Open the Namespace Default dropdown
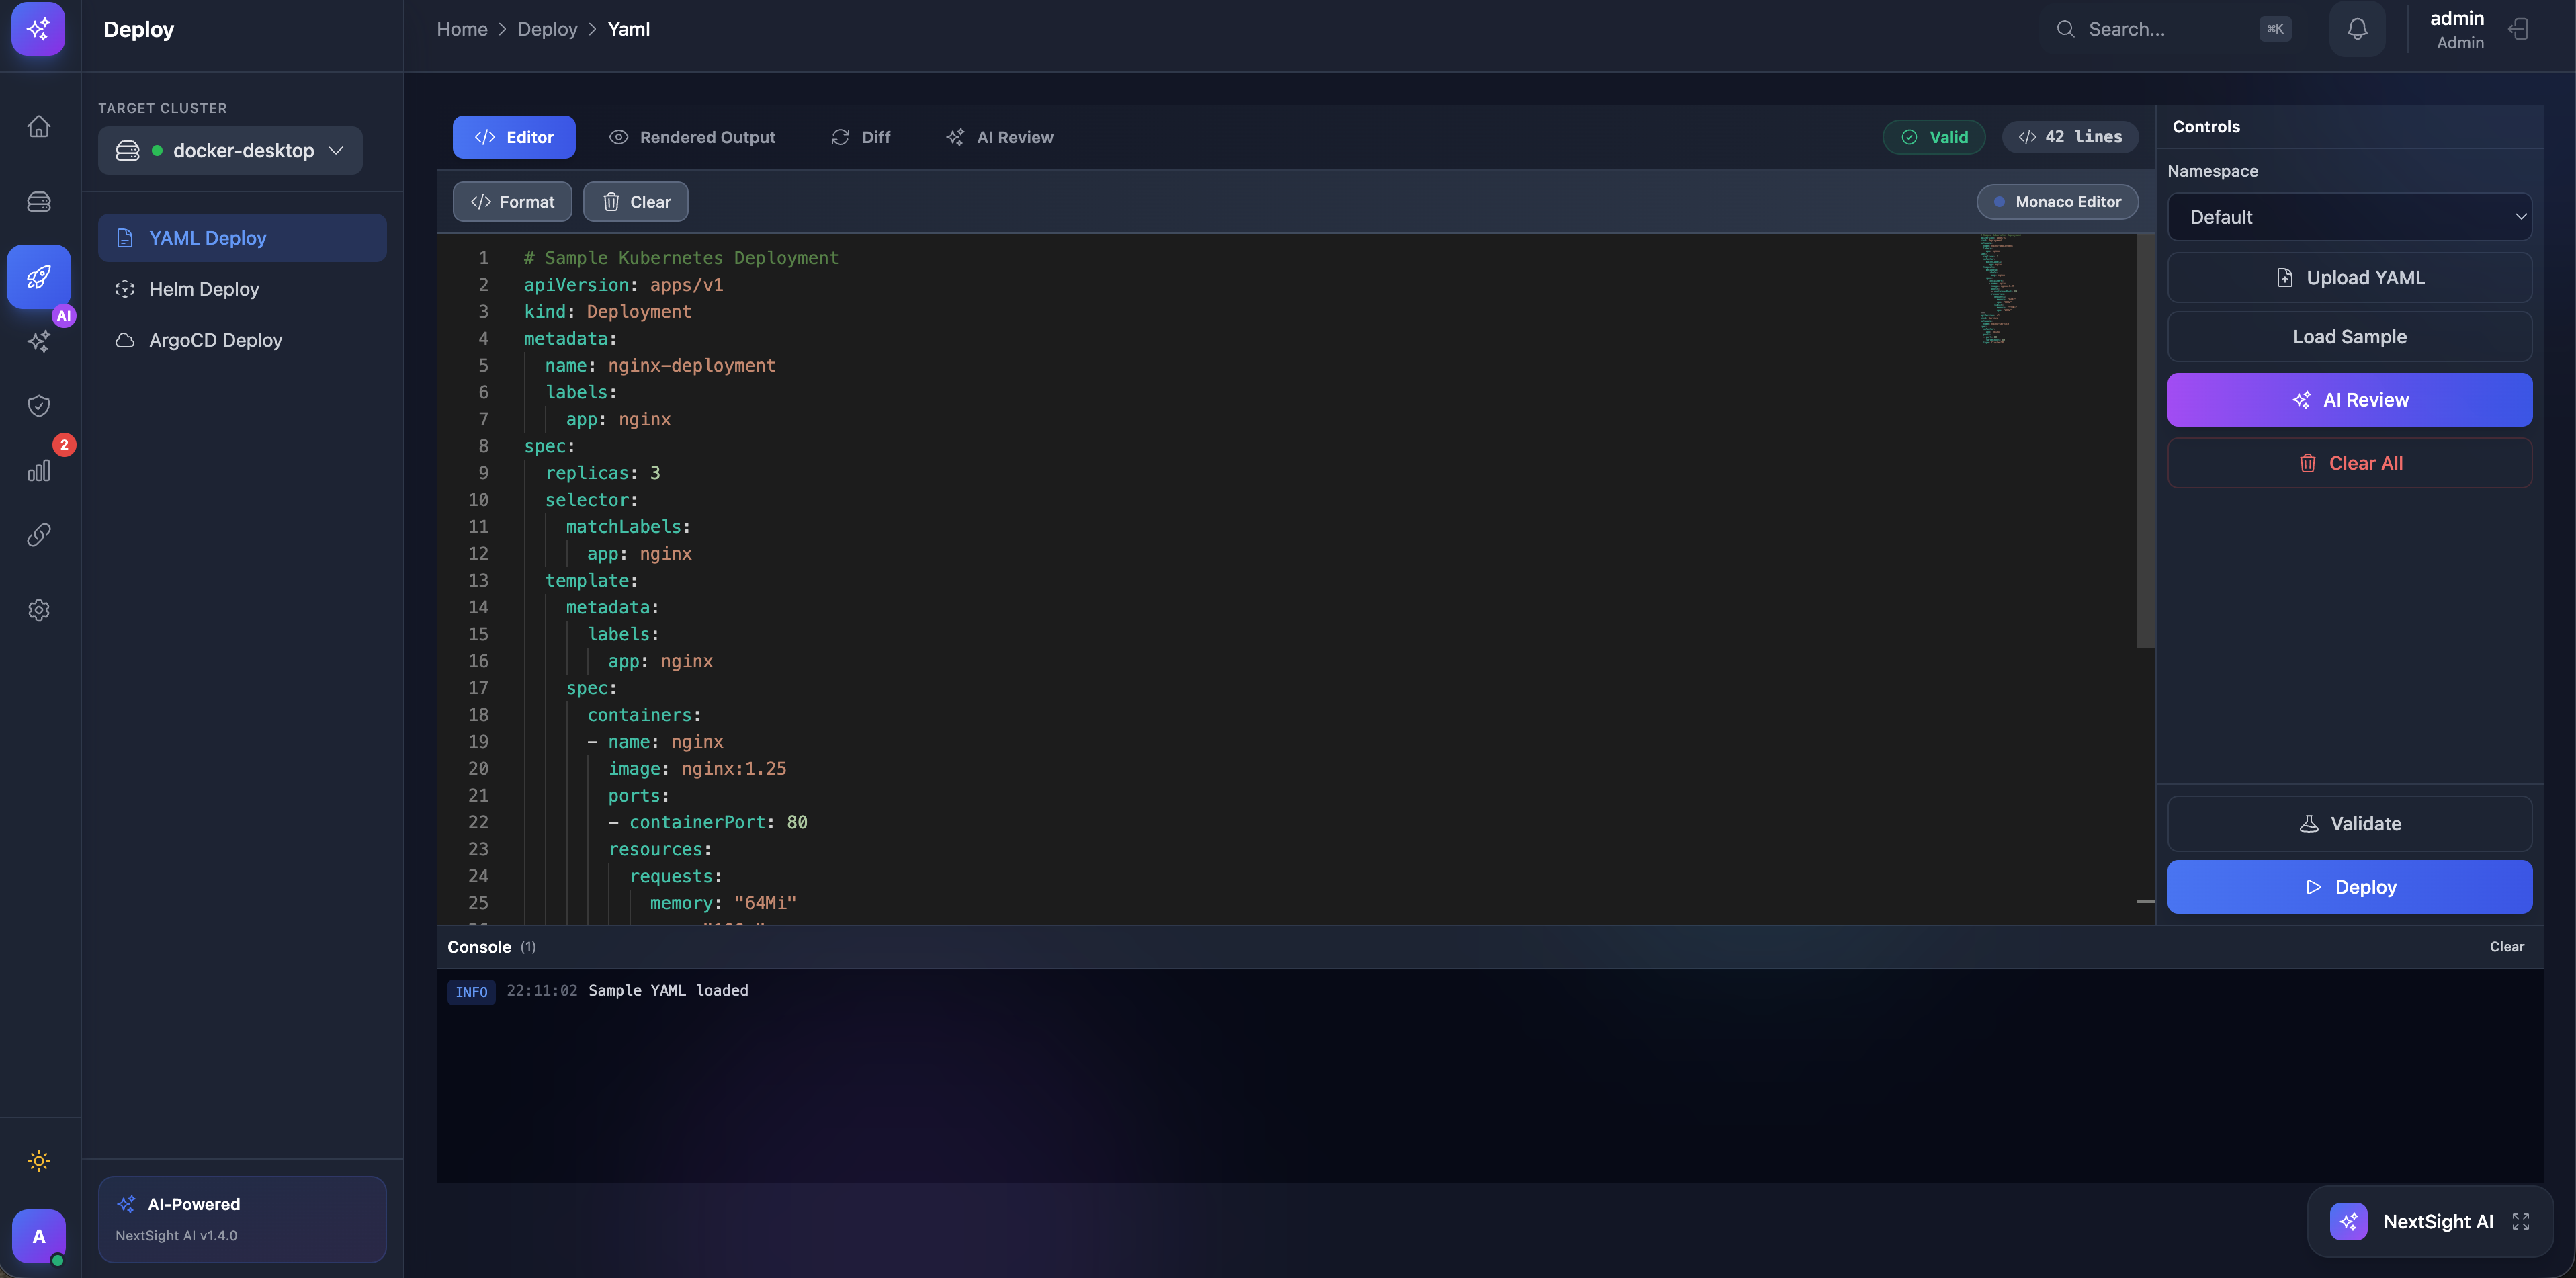This screenshot has width=2576, height=1278. pyautogui.click(x=2350, y=216)
